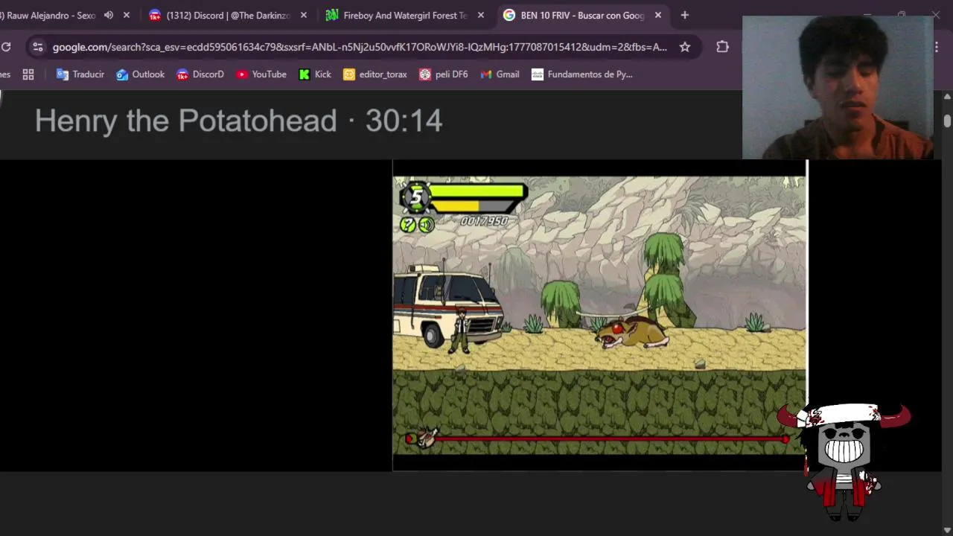Open the Traducir bookmark
The width and height of the screenshot is (953, 536).
[80, 74]
